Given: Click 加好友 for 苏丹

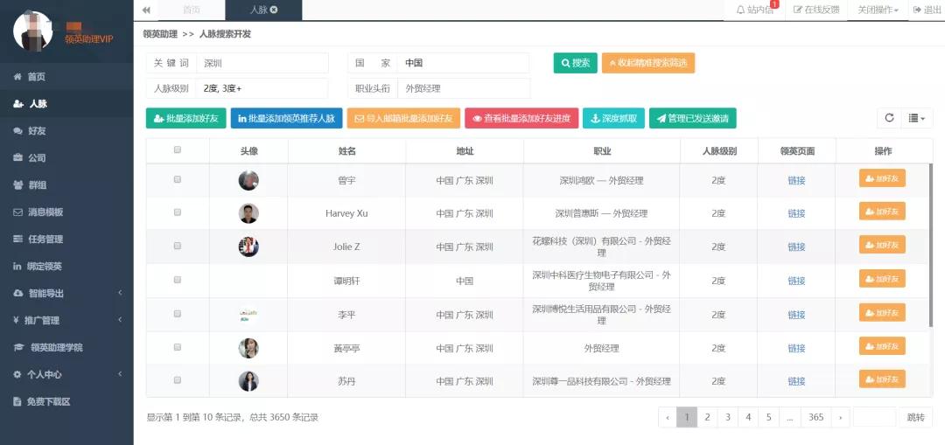Looking at the screenshot, I should tap(882, 379).
